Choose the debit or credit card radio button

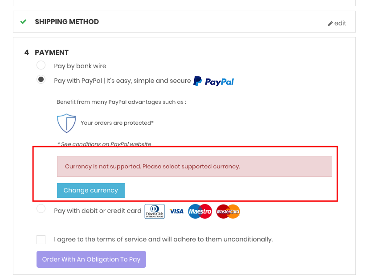click(41, 208)
